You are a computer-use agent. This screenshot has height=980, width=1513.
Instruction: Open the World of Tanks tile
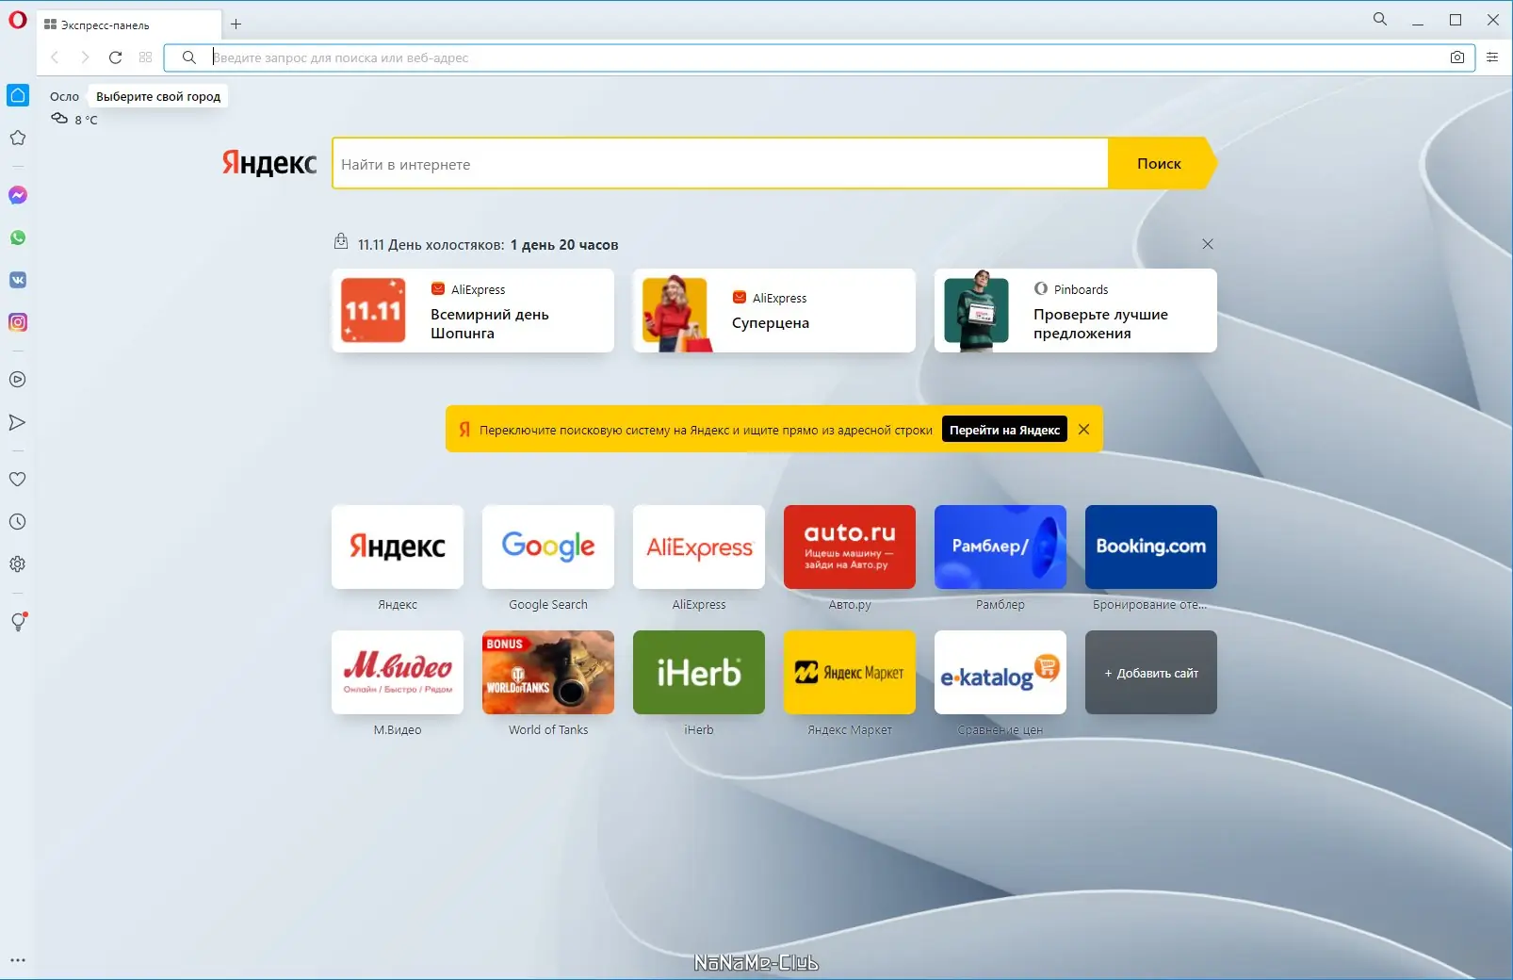[548, 673]
